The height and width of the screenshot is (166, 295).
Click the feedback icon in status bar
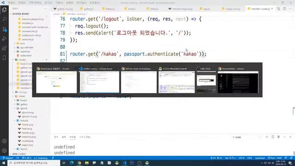pyautogui.click(x=286, y=158)
